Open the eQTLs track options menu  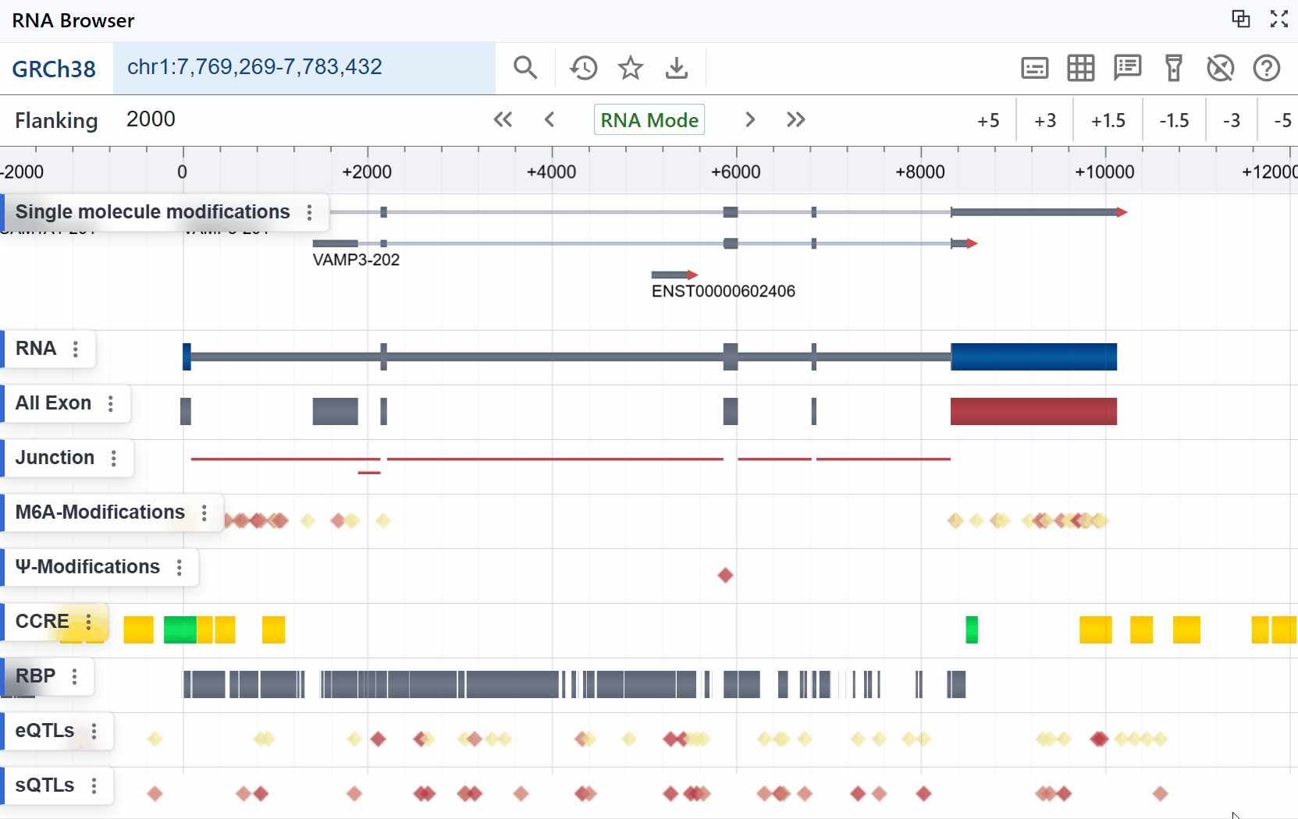tap(94, 731)
